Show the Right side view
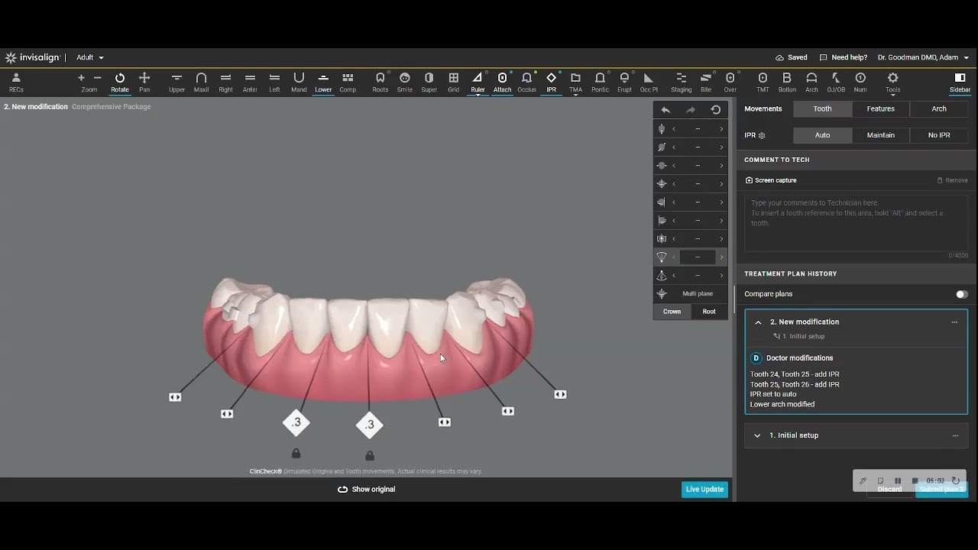This screenshot has width=978, height=550. click(225, 82)
